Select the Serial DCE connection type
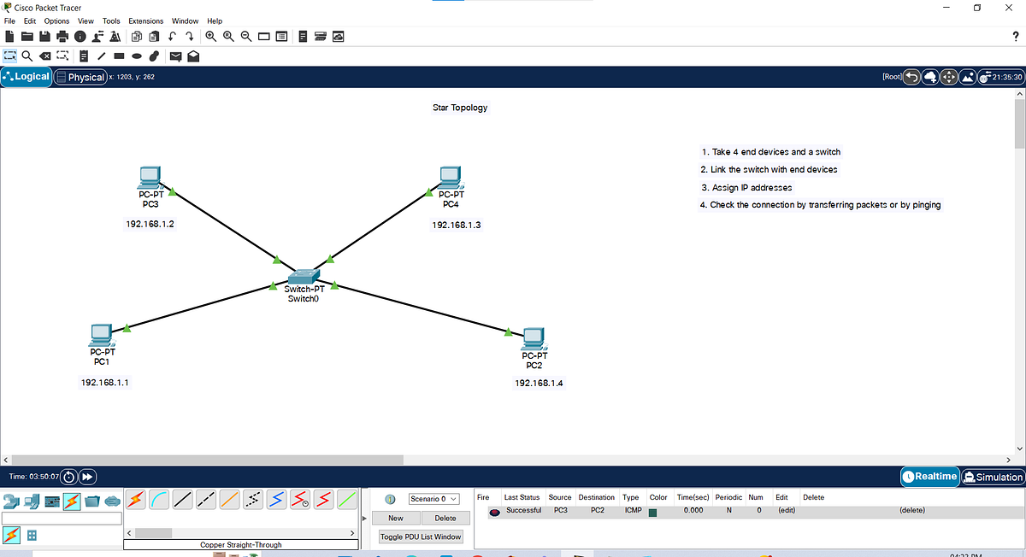 tap(300, 499)
